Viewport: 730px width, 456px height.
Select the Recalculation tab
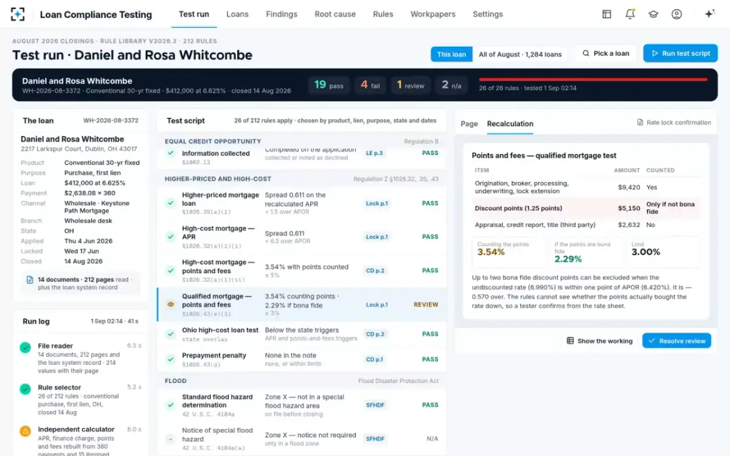[x=510, y=123]
